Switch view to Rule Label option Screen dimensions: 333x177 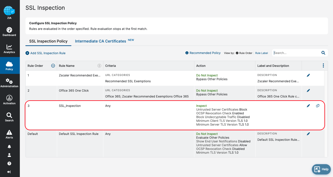262,53
